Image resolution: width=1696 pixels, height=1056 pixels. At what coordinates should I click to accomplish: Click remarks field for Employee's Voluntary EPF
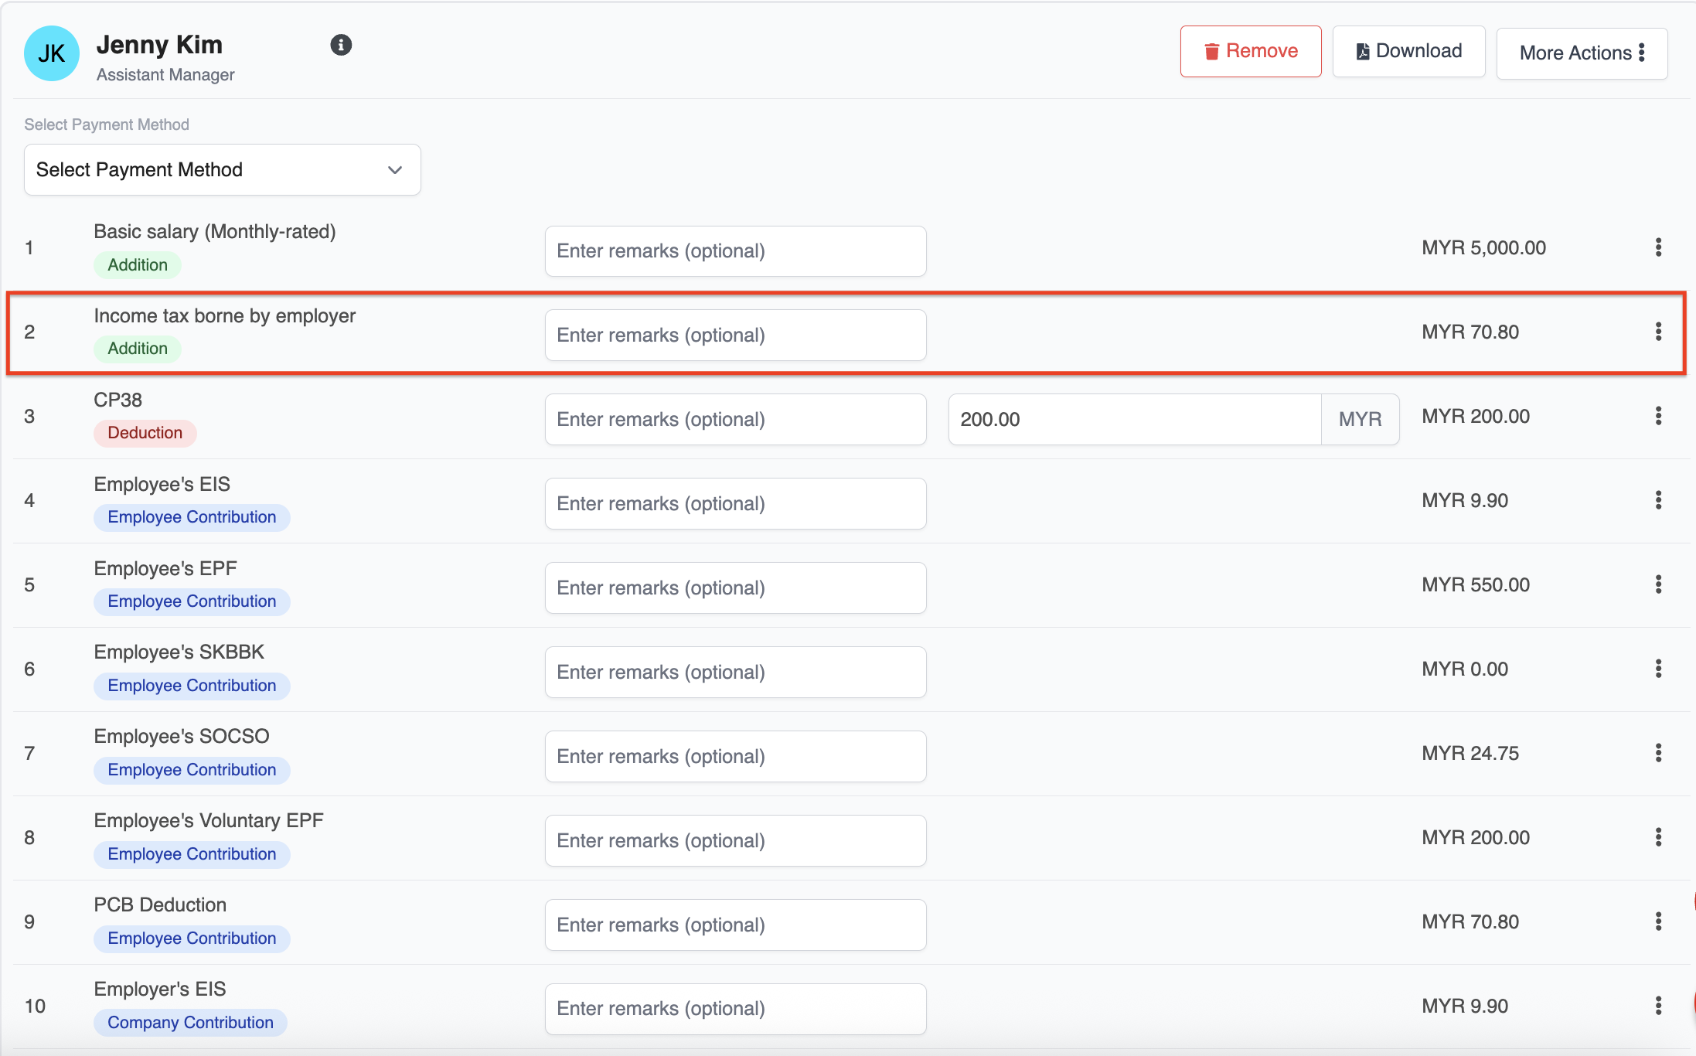click(736, 841)
